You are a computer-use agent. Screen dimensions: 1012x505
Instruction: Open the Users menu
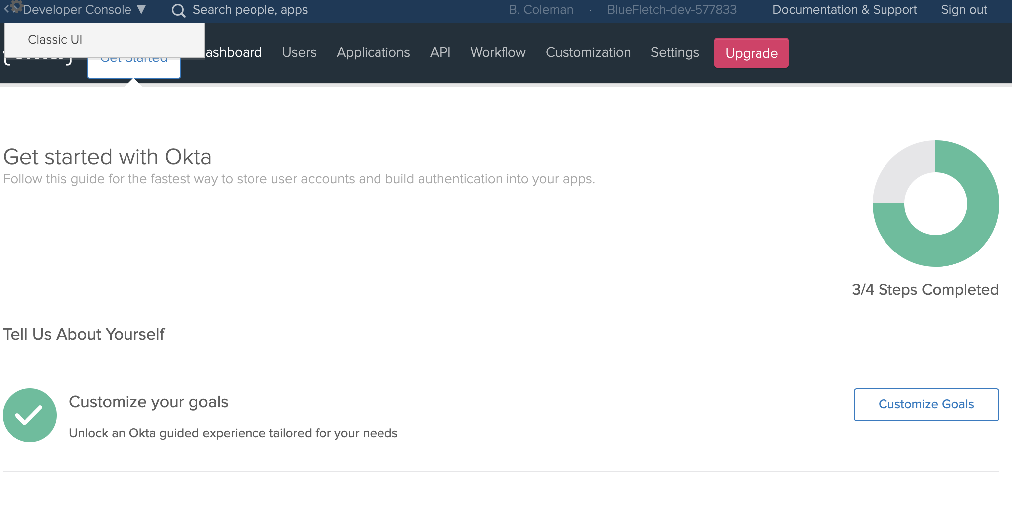pyautogui.click(x=299, y=52)
